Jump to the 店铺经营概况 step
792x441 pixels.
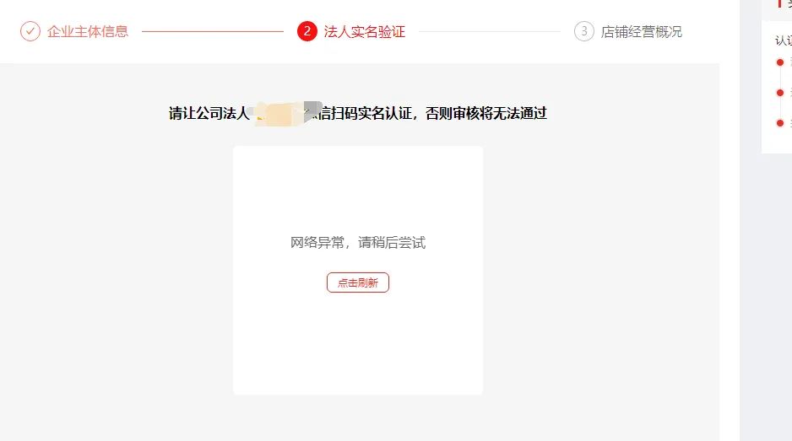click(x=642, y=31)
